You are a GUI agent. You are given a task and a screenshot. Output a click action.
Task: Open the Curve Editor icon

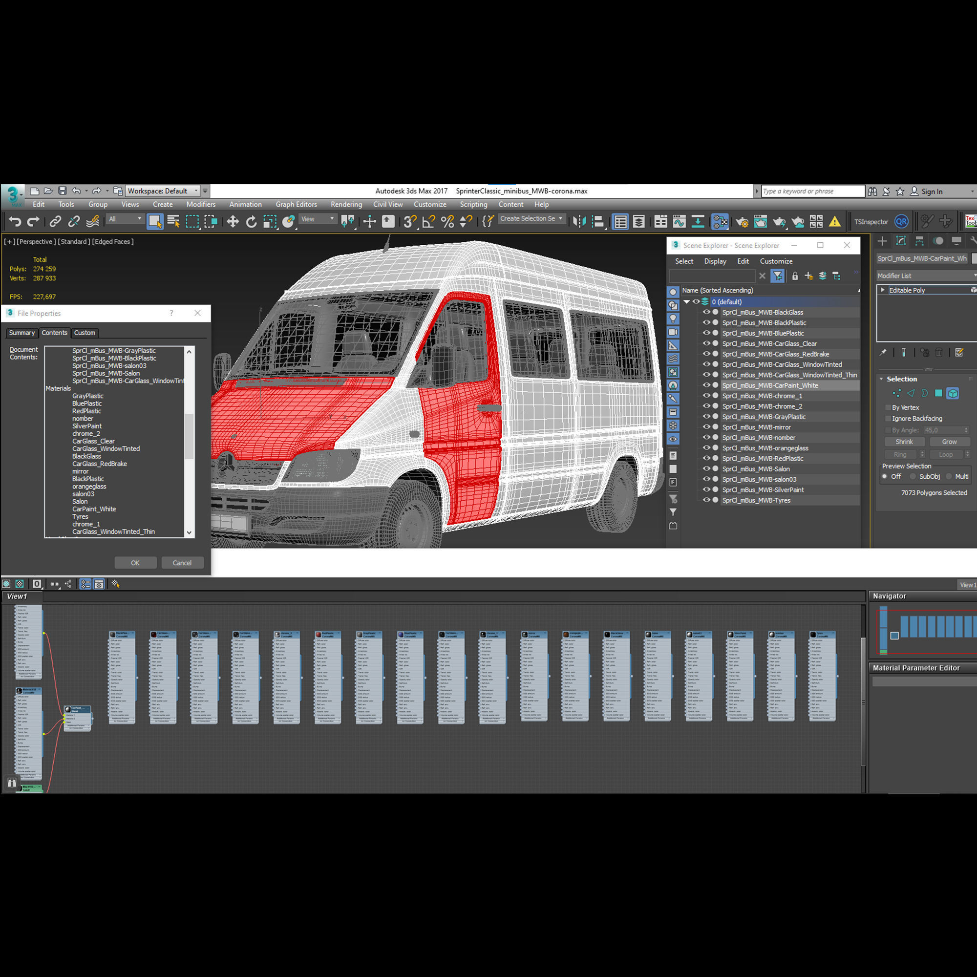[x=679, y=221]
